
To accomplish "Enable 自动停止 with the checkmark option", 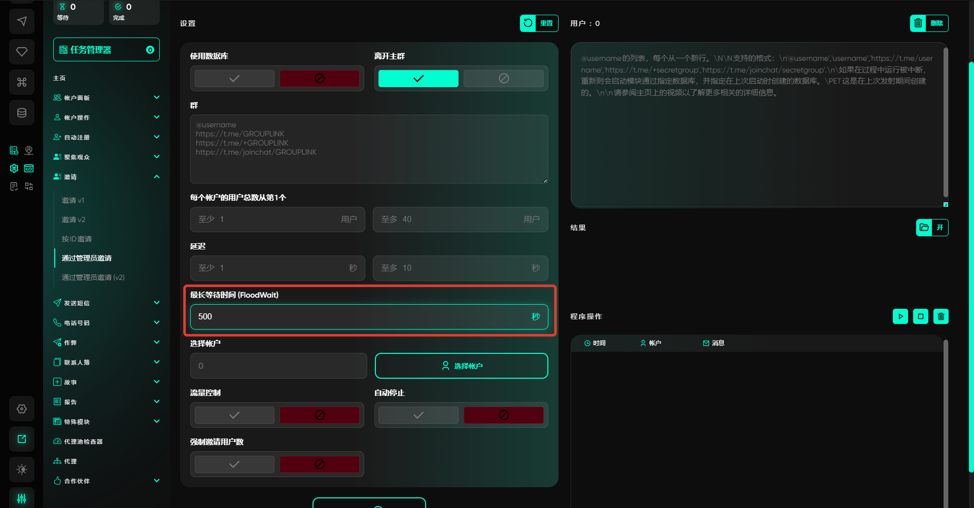I will [x=418, y=415].
